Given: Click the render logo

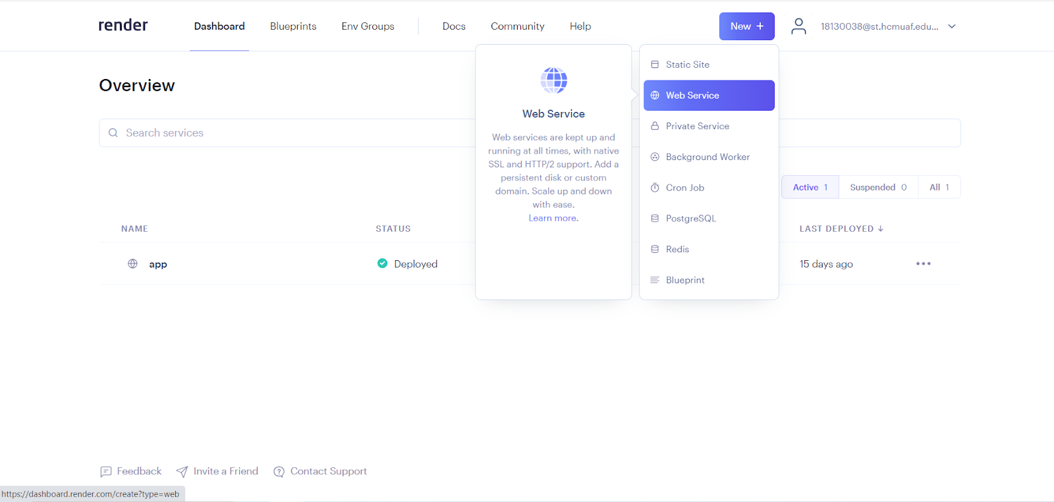Looking at the screenshot, I should coord(123,25).
